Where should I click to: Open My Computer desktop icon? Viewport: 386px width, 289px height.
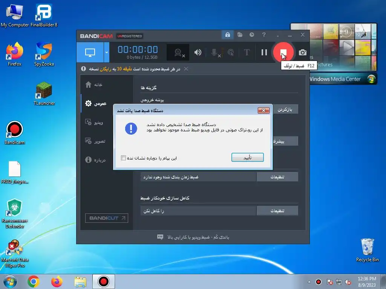(15, 15)
